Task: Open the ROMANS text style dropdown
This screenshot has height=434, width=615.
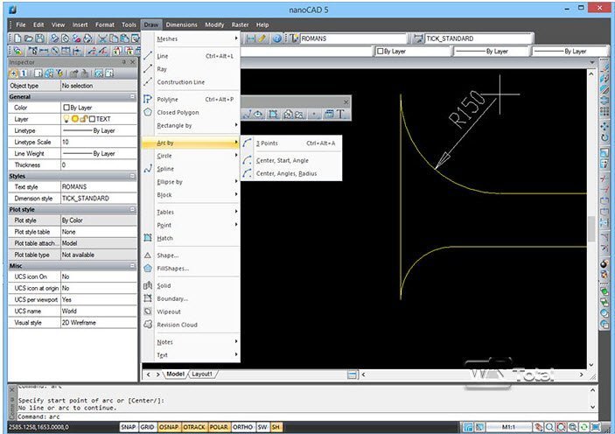Action: (350, 38)
